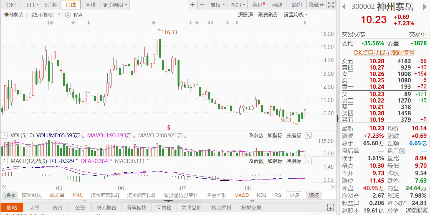
Task: Open the 设置均线 dropdown
Action: 296,15
